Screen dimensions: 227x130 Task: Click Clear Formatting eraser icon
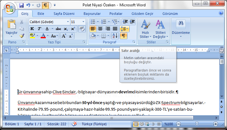pos(82,28)
